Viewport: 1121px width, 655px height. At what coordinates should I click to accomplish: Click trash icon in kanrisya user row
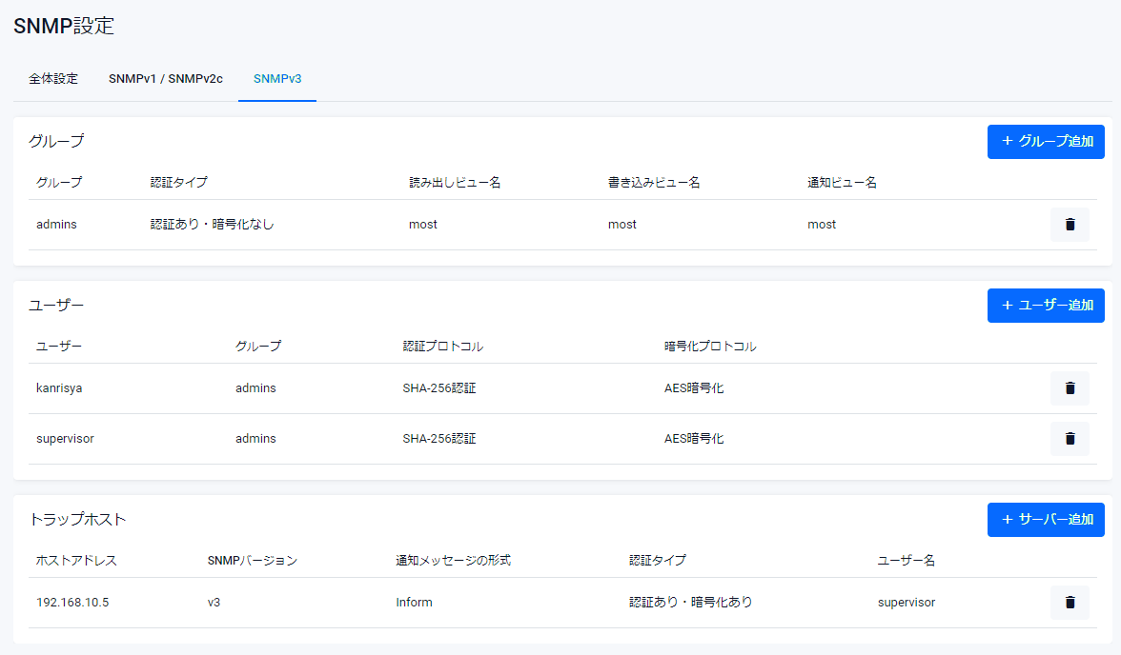pos(1069,388)
